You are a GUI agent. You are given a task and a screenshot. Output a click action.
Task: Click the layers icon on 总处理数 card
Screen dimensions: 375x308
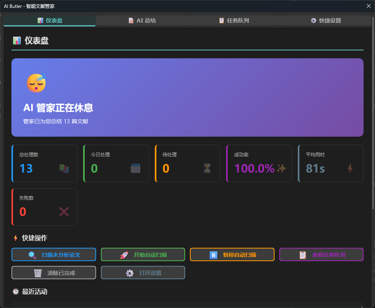tap(64, 168)
